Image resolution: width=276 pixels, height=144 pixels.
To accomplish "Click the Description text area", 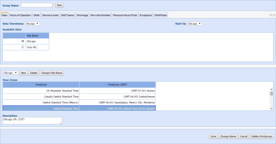I will point(32,121).
